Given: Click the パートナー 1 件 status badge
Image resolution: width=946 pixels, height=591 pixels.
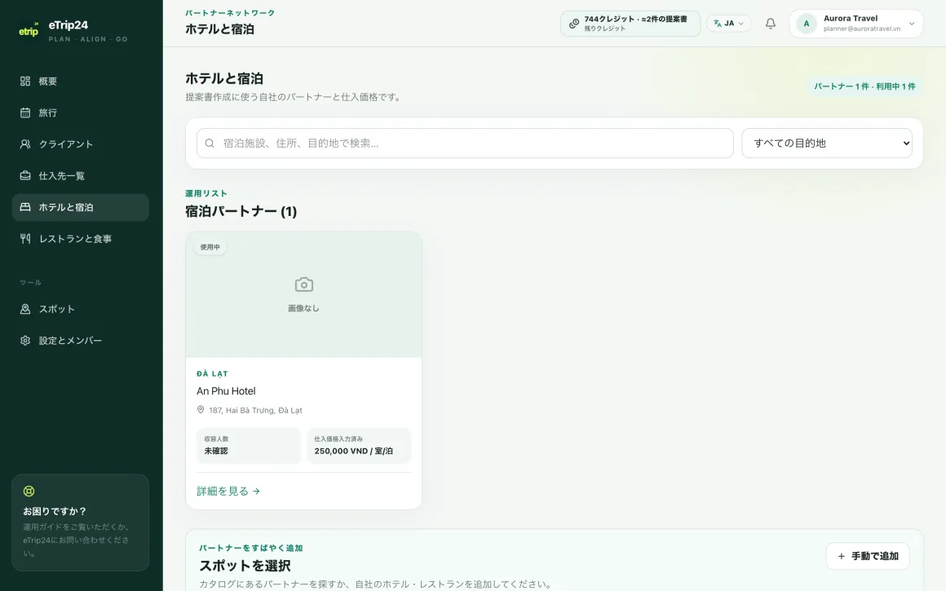Looking at the screenshot, I should click(864, 86).
